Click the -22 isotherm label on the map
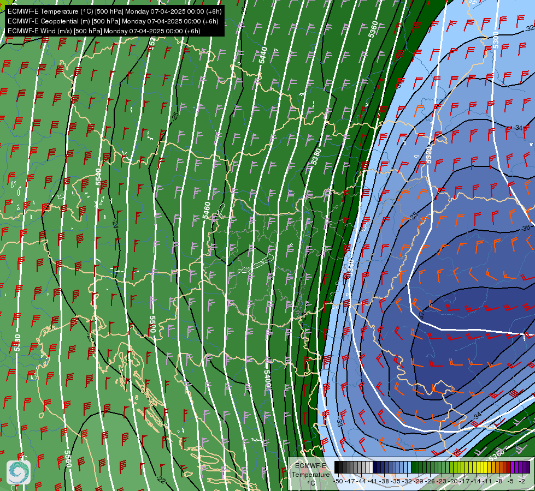 (x=161, y=480)
